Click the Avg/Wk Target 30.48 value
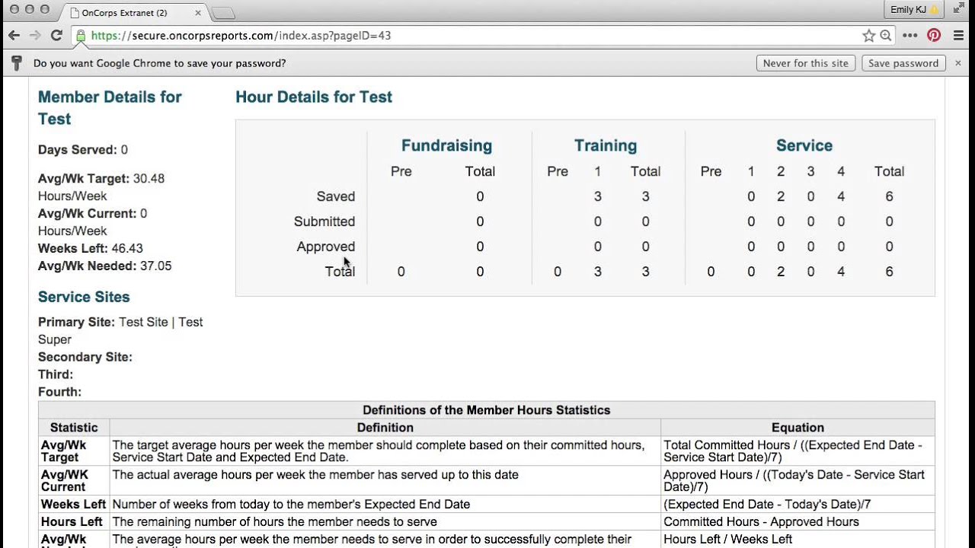975x548 pixels. [x=149, y=179]
